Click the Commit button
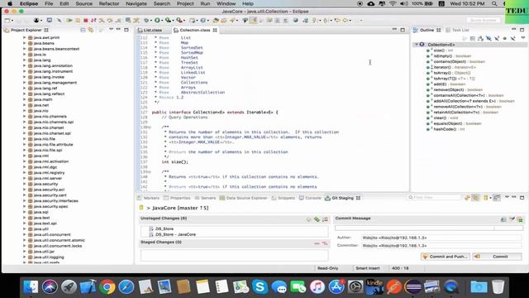 click(497, 257)
